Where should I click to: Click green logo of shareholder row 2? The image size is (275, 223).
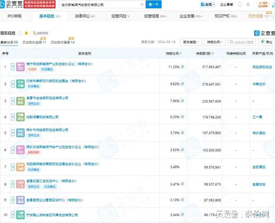(x=20, y=84)
